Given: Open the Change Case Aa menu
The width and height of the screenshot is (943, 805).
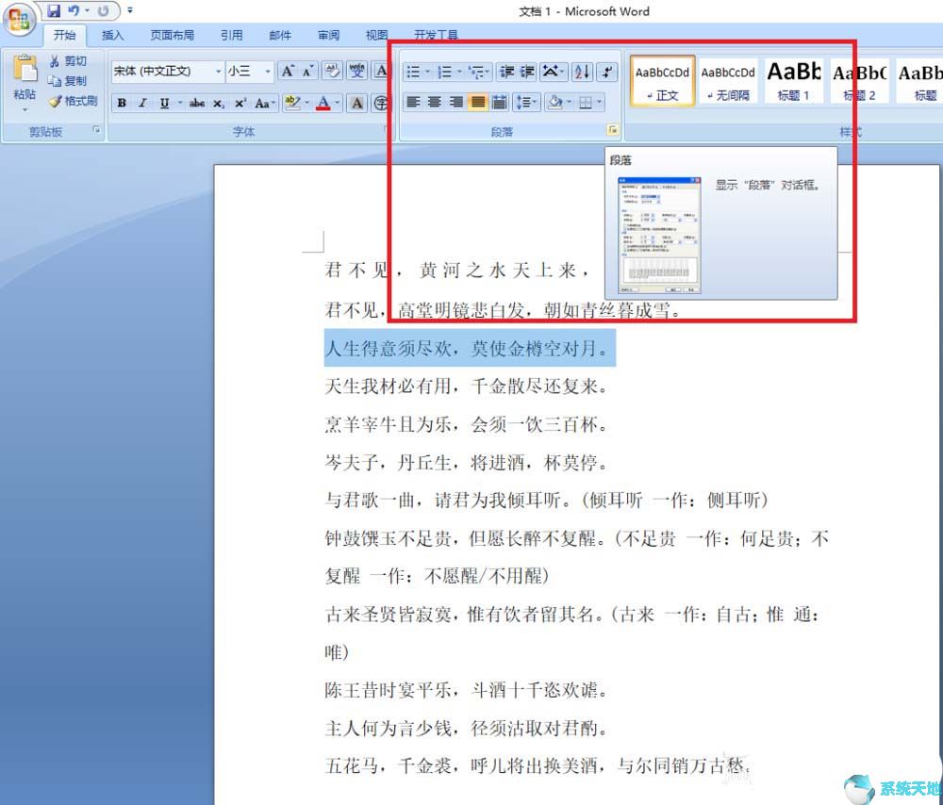Looking at the screenshot, I should 264,103.
